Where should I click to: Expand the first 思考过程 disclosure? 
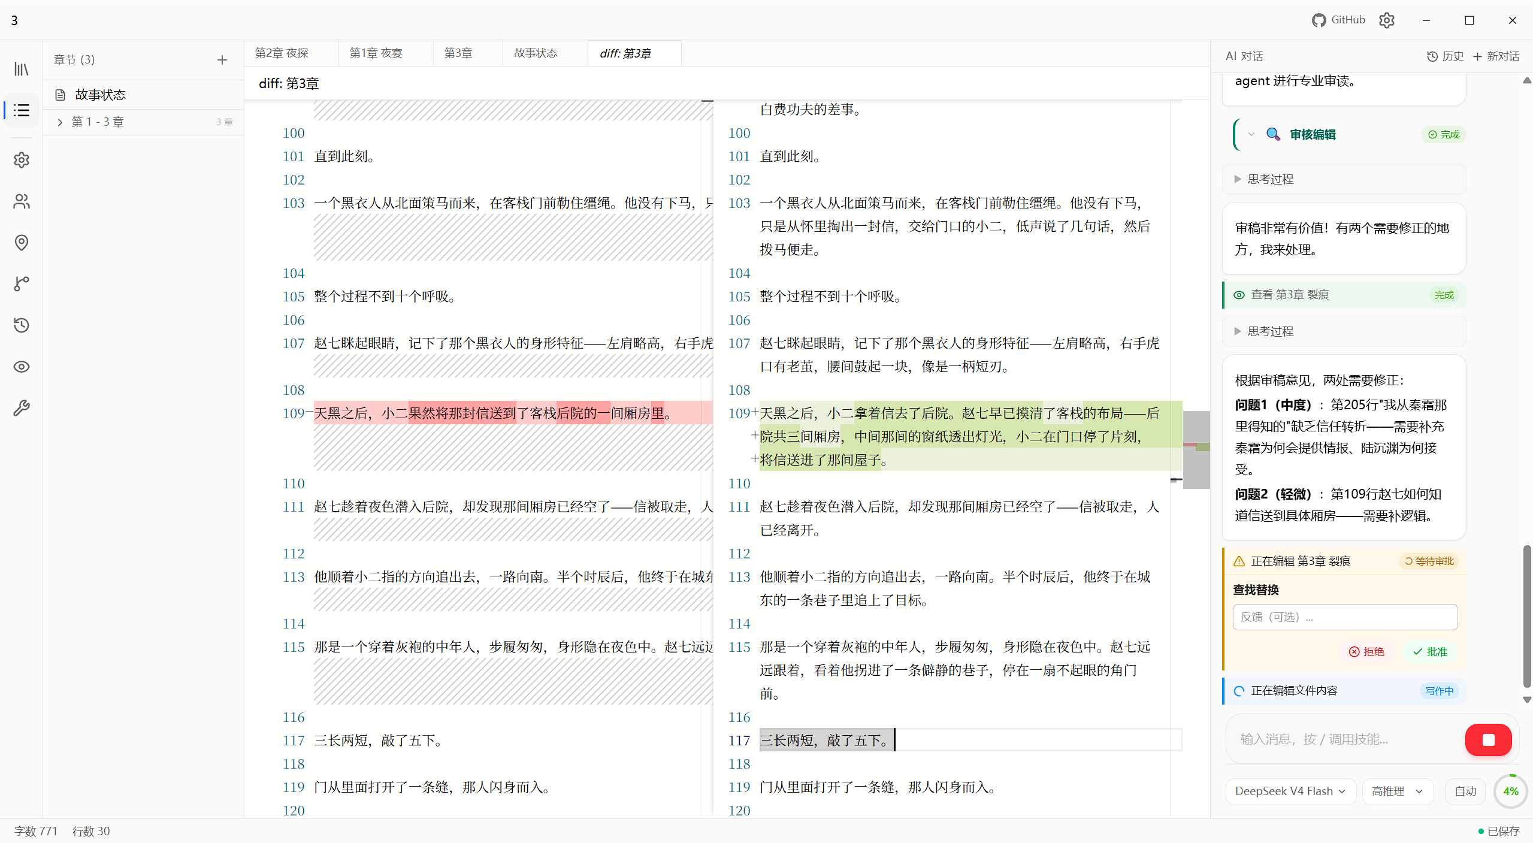point(1344,179)
